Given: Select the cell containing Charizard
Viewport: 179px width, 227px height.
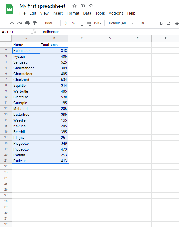Looking at the screenshot, I should tap(26, 80).
